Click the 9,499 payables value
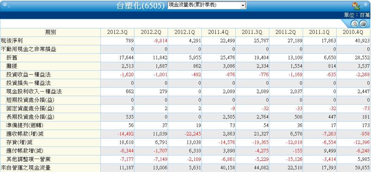Screen dimensions: 371x172 (x=330, y=151)
